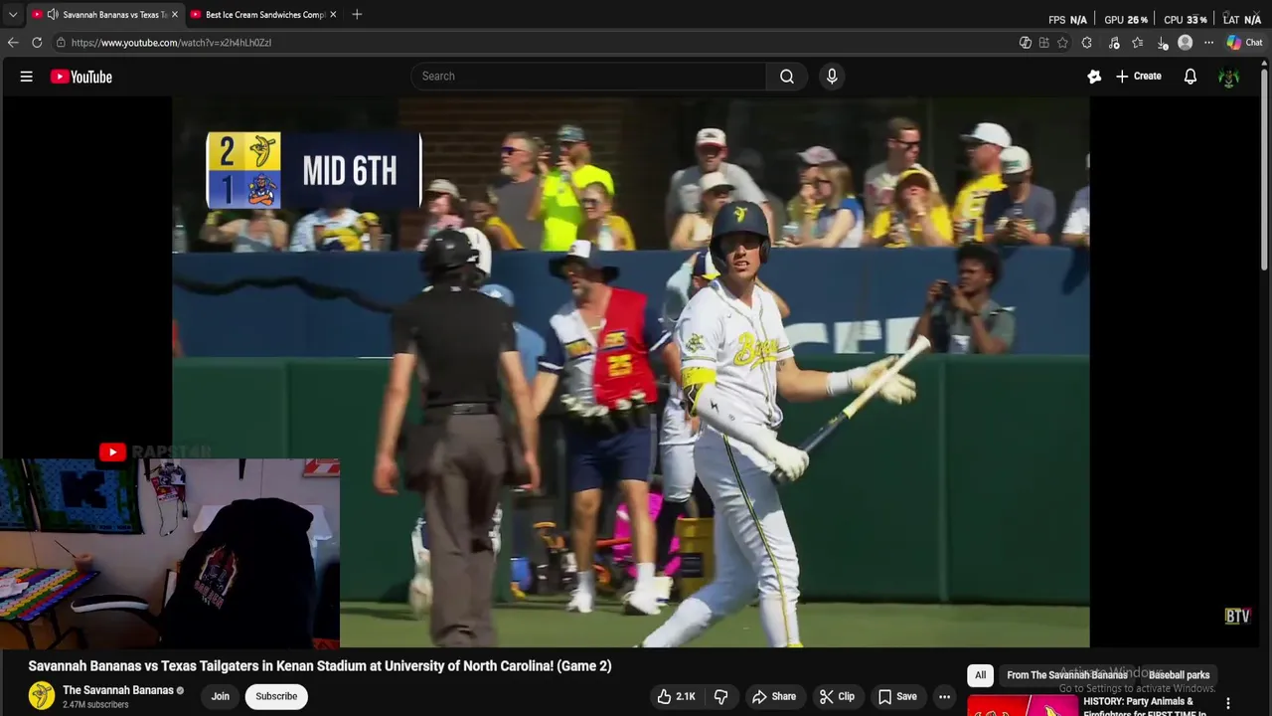Open The Savannah Bananas channel avatar
The height and width of the screenshot is (716, 1272).
pos(42,696)
